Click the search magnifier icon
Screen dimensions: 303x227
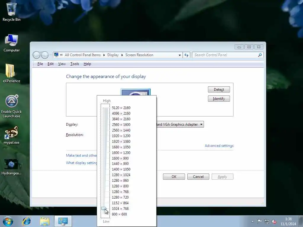260,55
